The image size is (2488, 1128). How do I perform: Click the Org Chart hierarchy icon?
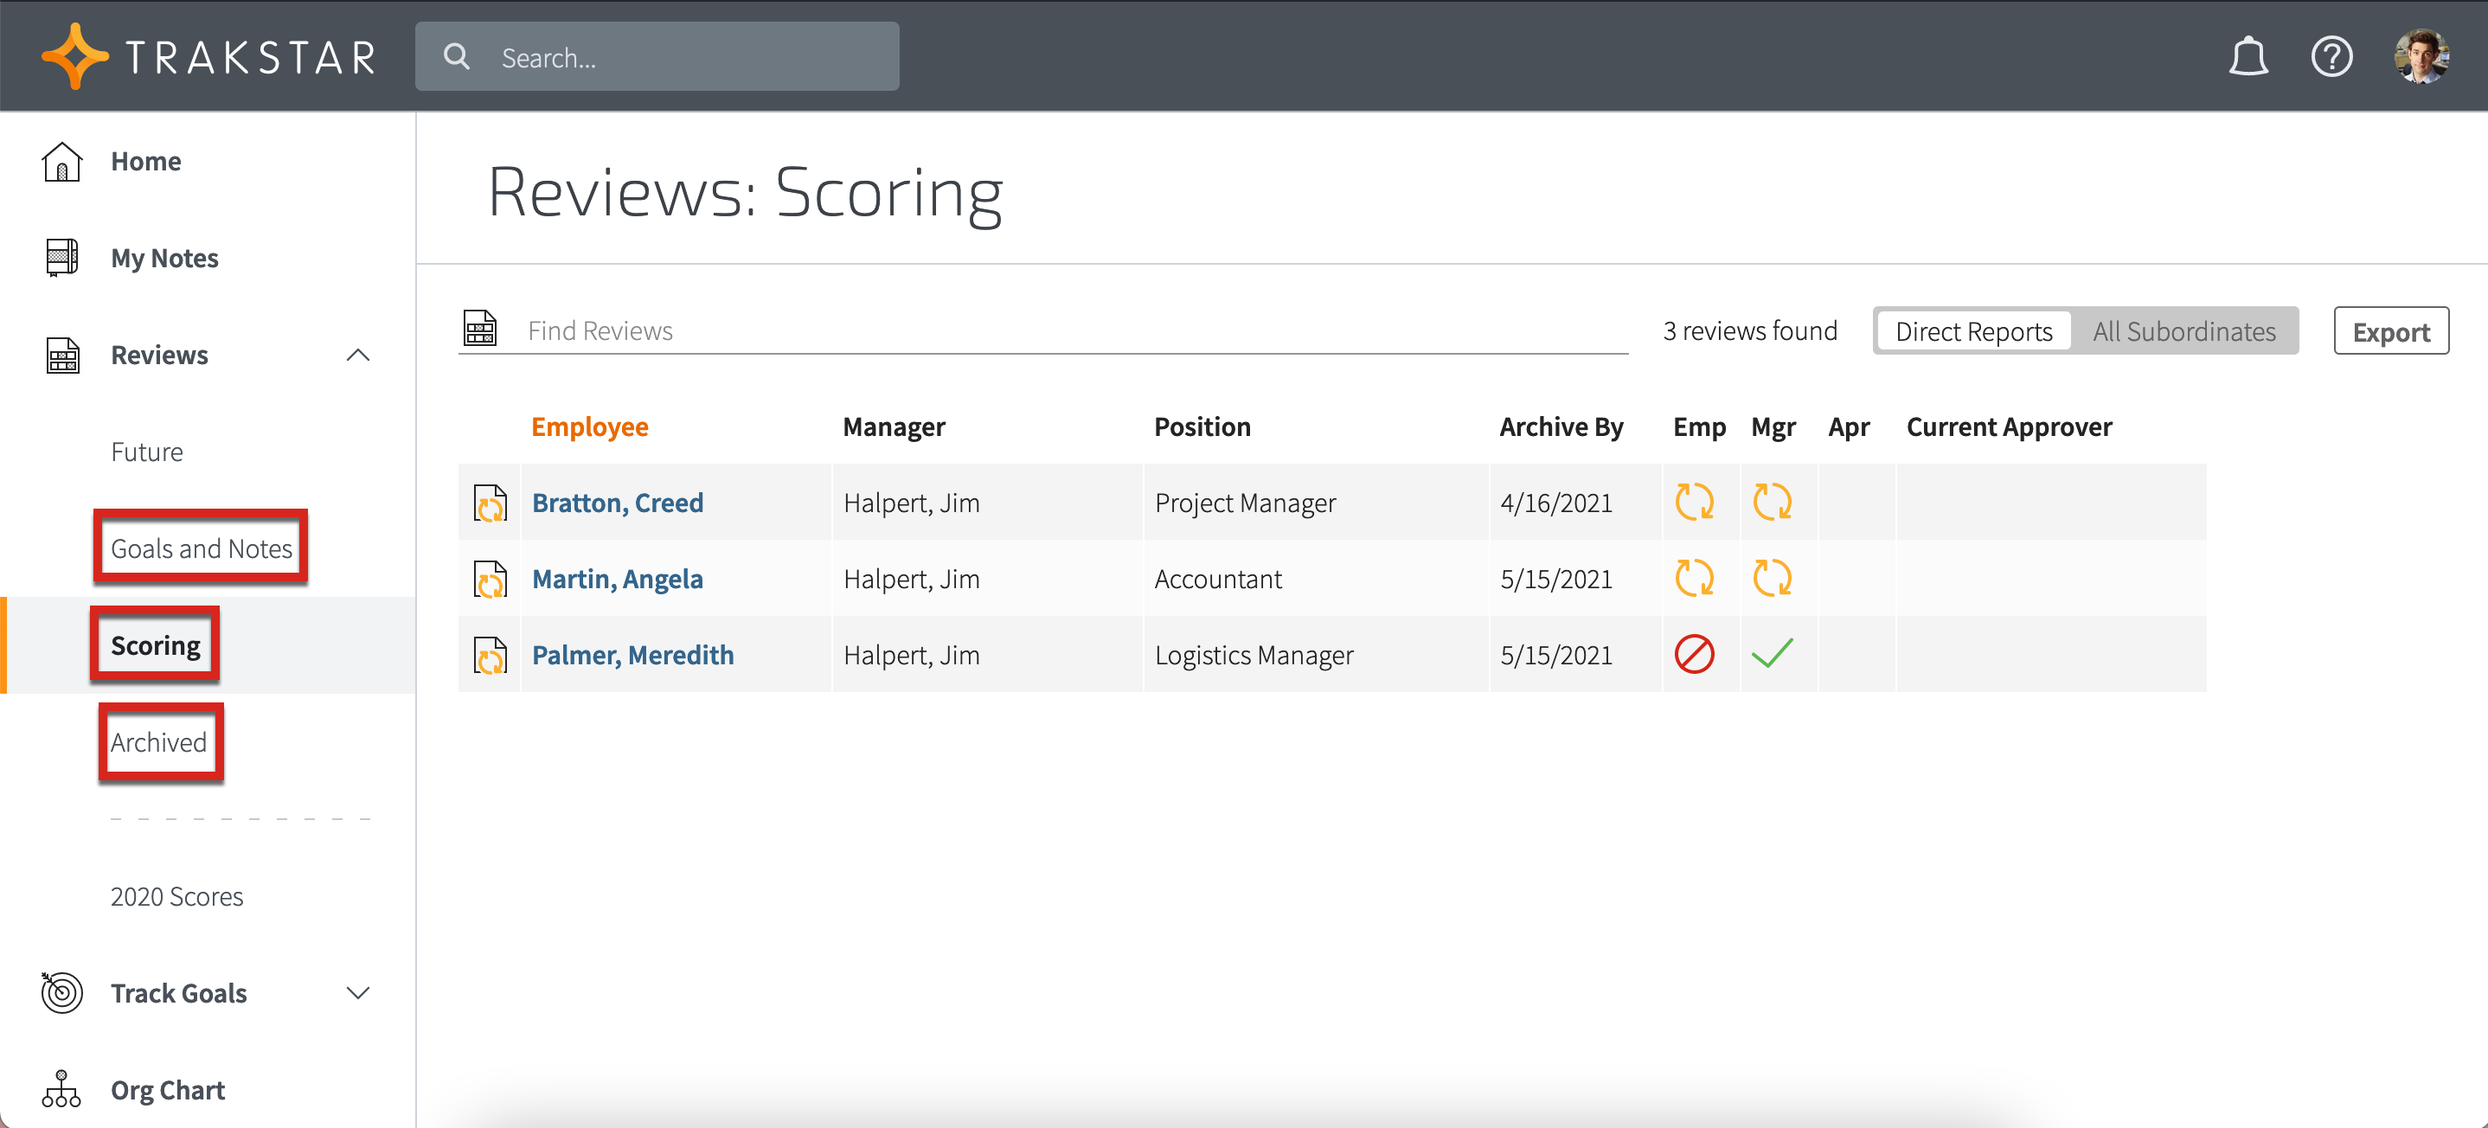(x=61, y=1089)
